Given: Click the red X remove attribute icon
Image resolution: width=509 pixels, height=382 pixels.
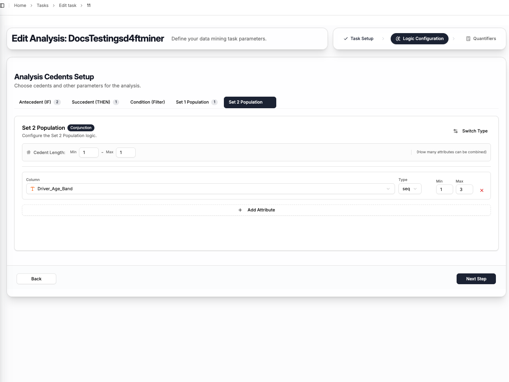Looking at the screenshot, I should [482, 190].
